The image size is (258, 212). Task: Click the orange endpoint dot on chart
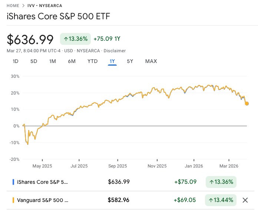coord(247,104)
